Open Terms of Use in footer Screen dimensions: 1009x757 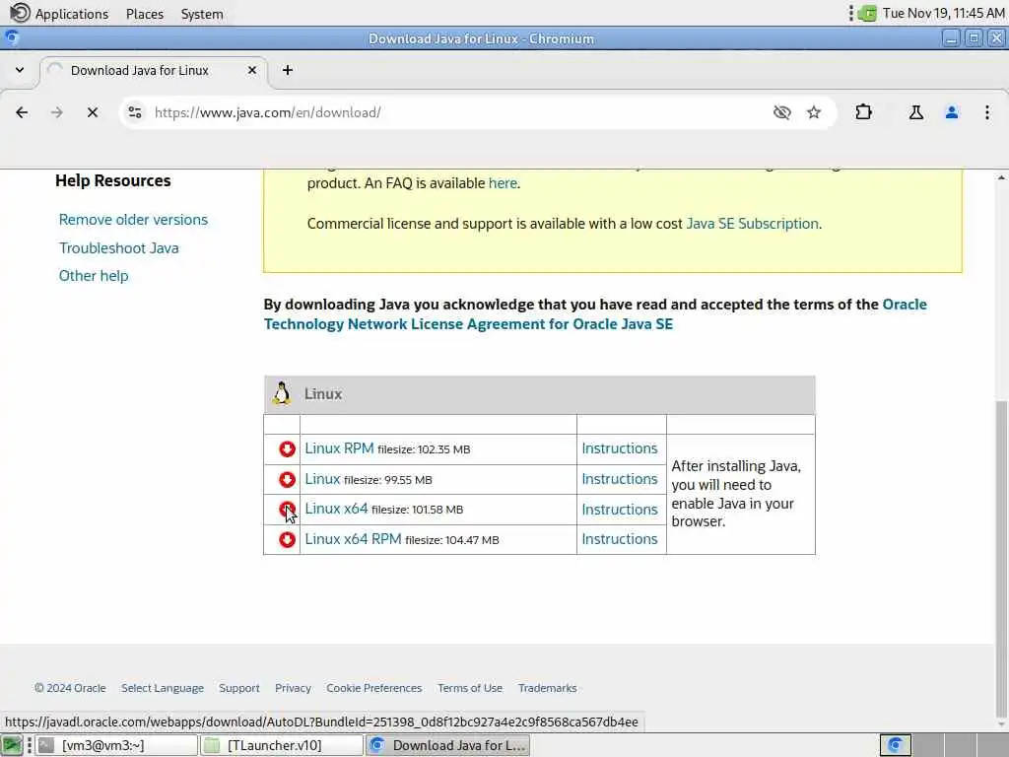(470, 688)
